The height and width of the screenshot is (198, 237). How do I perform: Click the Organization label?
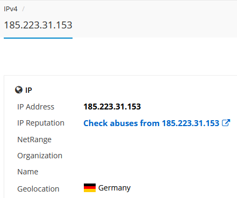click(40, 156)
